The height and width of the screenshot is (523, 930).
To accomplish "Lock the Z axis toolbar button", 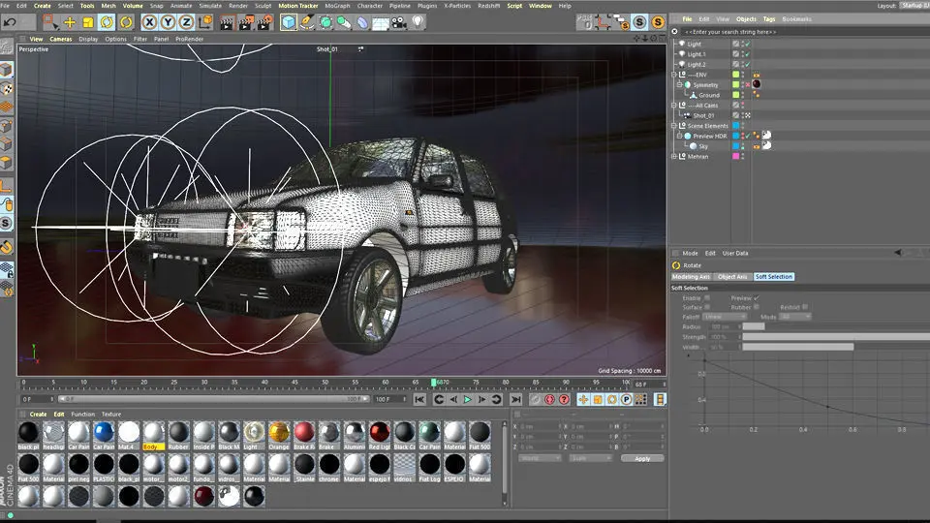I will click(185, 21).
